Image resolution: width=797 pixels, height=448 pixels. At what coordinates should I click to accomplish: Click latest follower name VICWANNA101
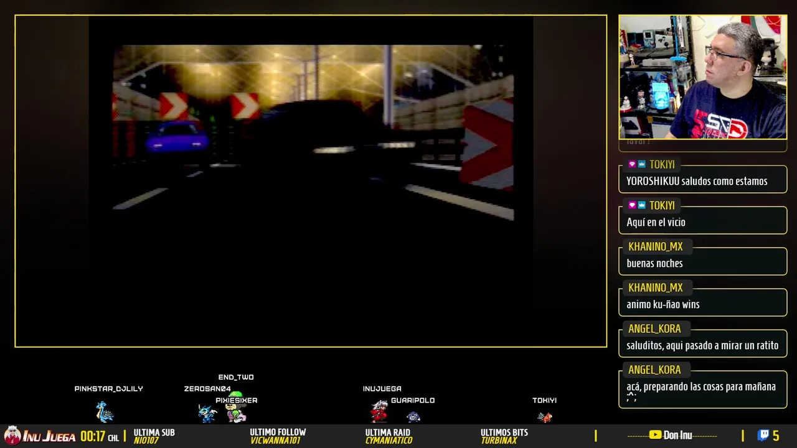(x=275, y=441)
